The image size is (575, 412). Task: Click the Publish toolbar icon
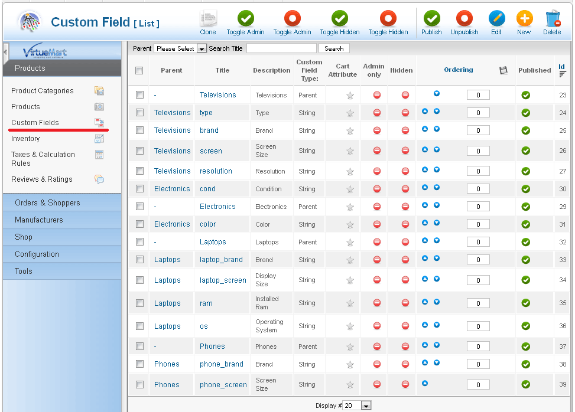point(431,19)
